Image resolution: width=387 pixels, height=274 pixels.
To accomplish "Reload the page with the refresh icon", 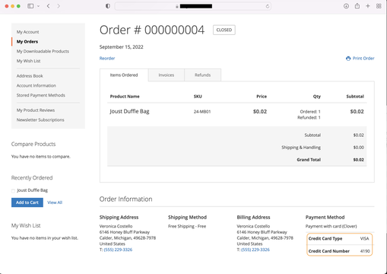I will (x=268, y=6).
